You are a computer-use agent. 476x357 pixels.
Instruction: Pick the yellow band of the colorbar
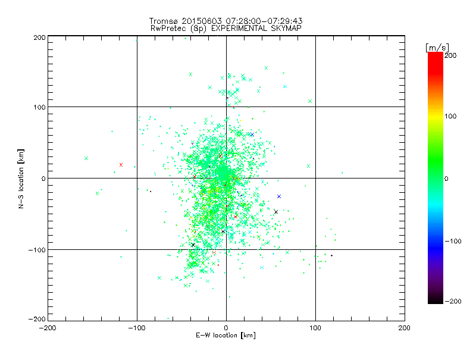click(436, 117)
